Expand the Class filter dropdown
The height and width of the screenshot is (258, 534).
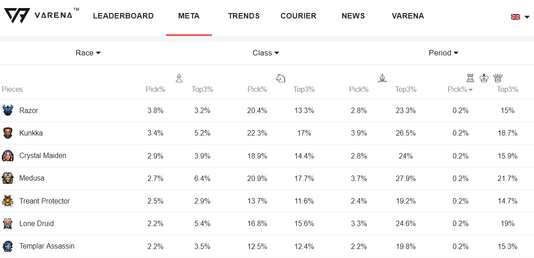coord(266,53)
